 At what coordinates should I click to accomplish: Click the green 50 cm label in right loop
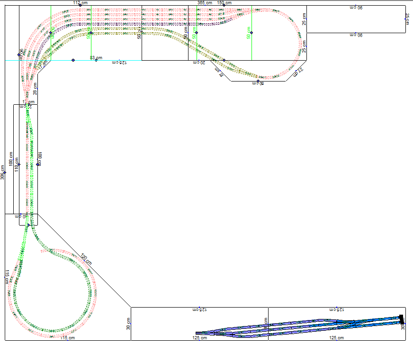[x=249, y=33]
